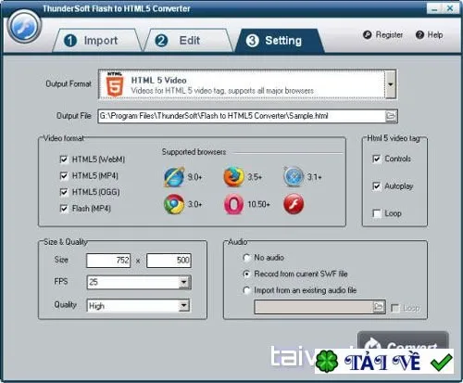Browse for existing audio file icon

[379, 307]
